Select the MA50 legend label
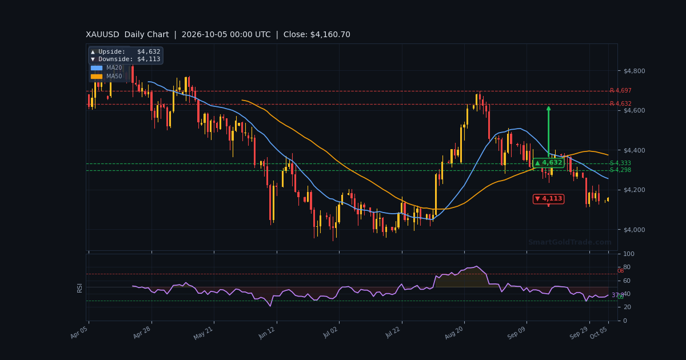This screenshot has height=360, width=686. 114,77
